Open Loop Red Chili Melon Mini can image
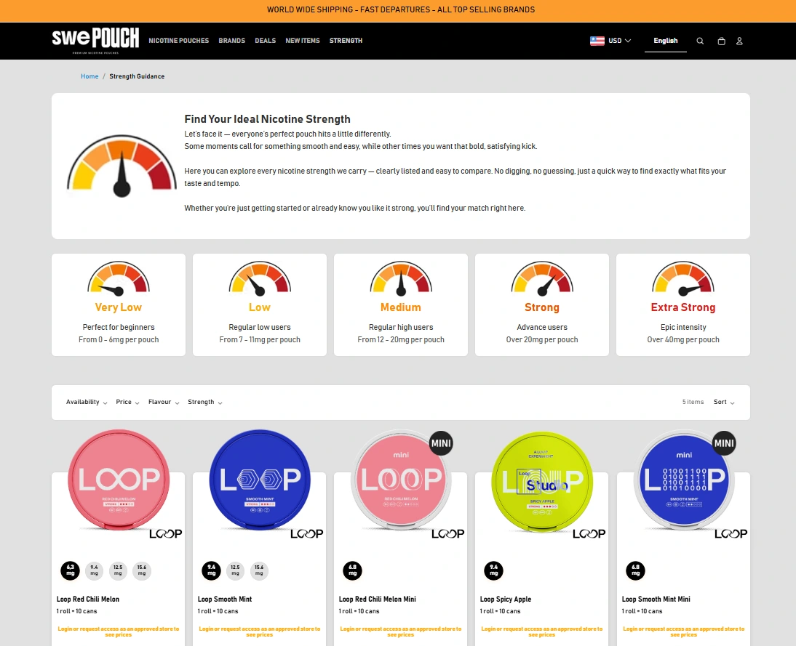This screenshot has width=796, height=646. click(401, 480)
